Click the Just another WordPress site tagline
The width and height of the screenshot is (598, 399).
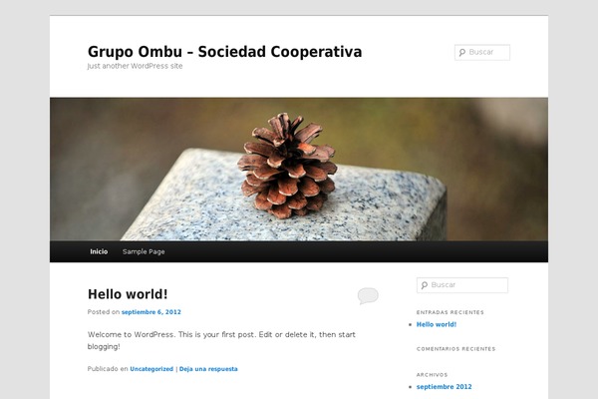point(135,66)
